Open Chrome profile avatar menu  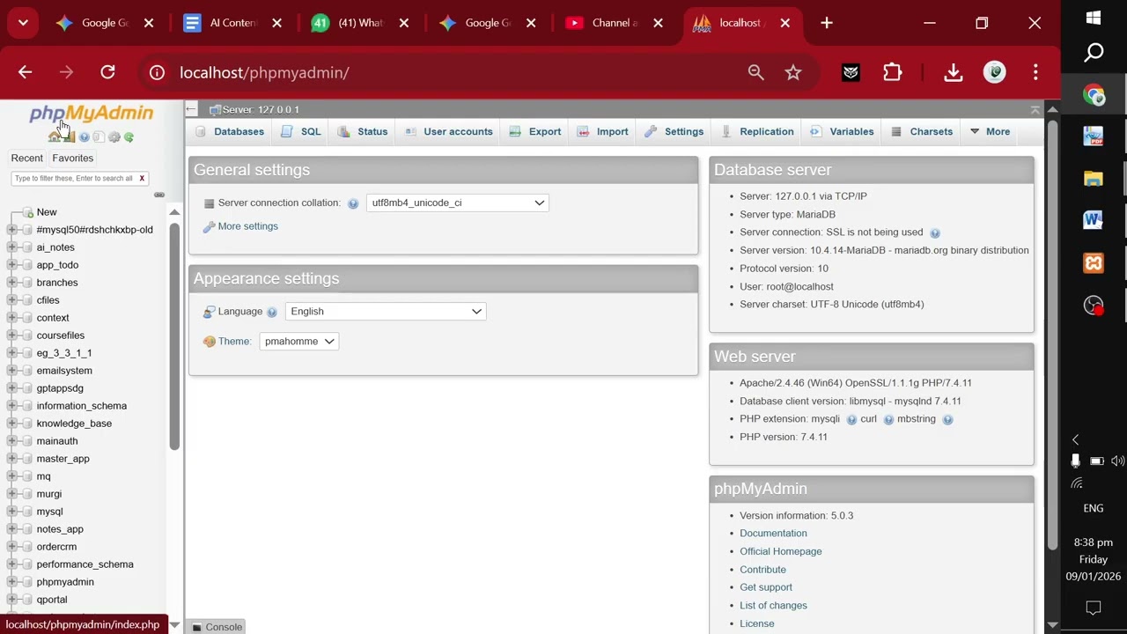point(994,73)
